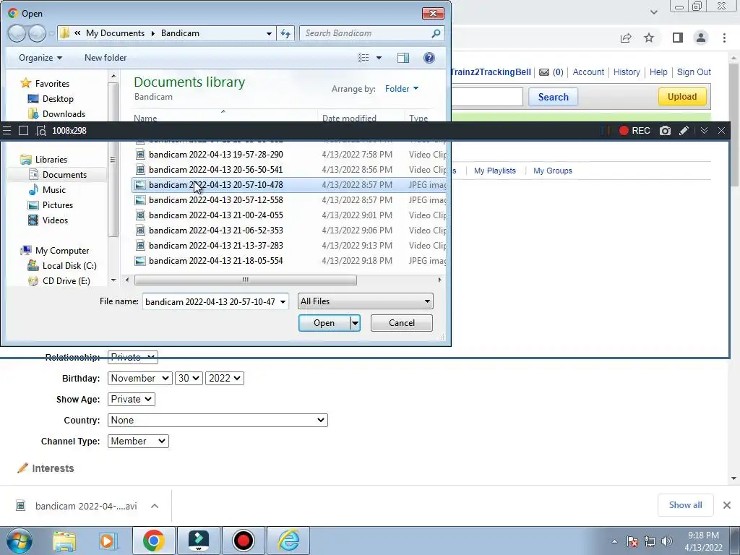Show download options arrow for bandicam avi
The image size is (740, 555).
[155, 506]
